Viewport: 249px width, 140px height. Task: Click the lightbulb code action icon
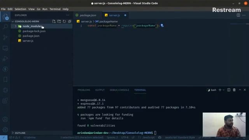[x=162, y=25]
